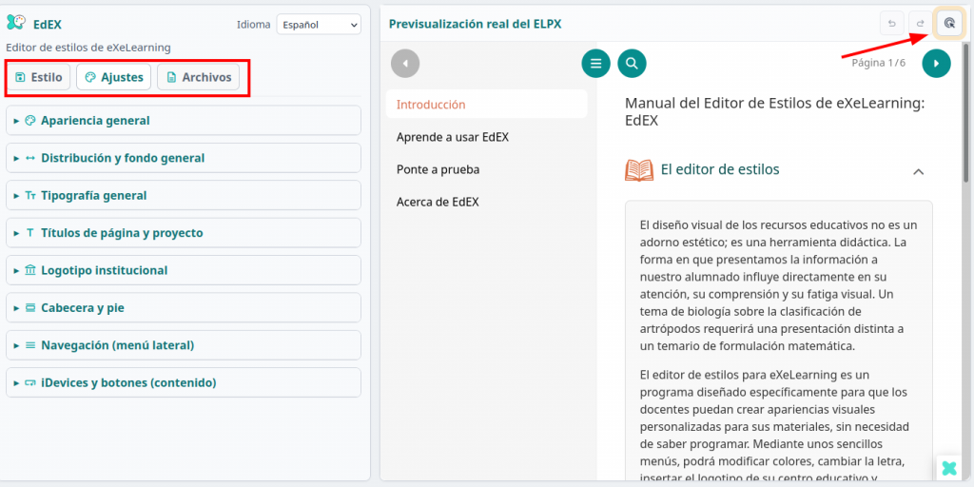Select the Estilo tab
Screen dimensions: 974x487
pos(39,77)
